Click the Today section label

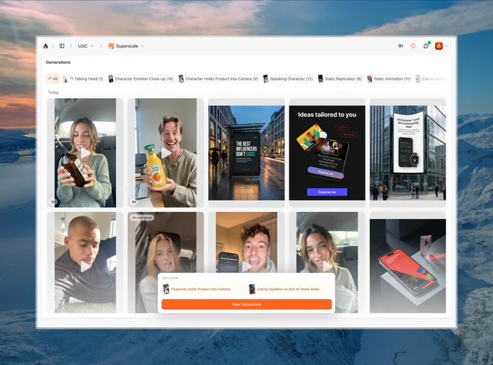(x=54, y=92)
